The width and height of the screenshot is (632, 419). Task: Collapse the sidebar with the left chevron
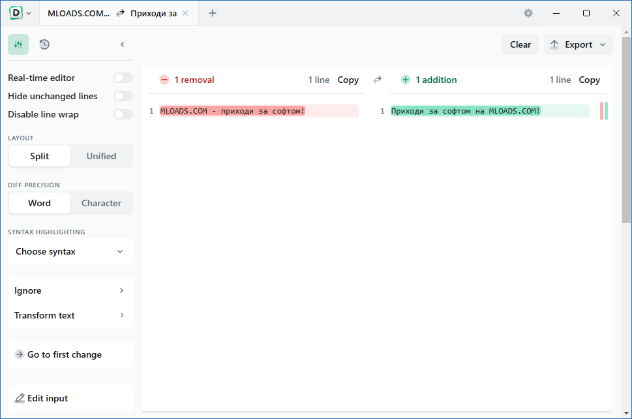point(122,44)
